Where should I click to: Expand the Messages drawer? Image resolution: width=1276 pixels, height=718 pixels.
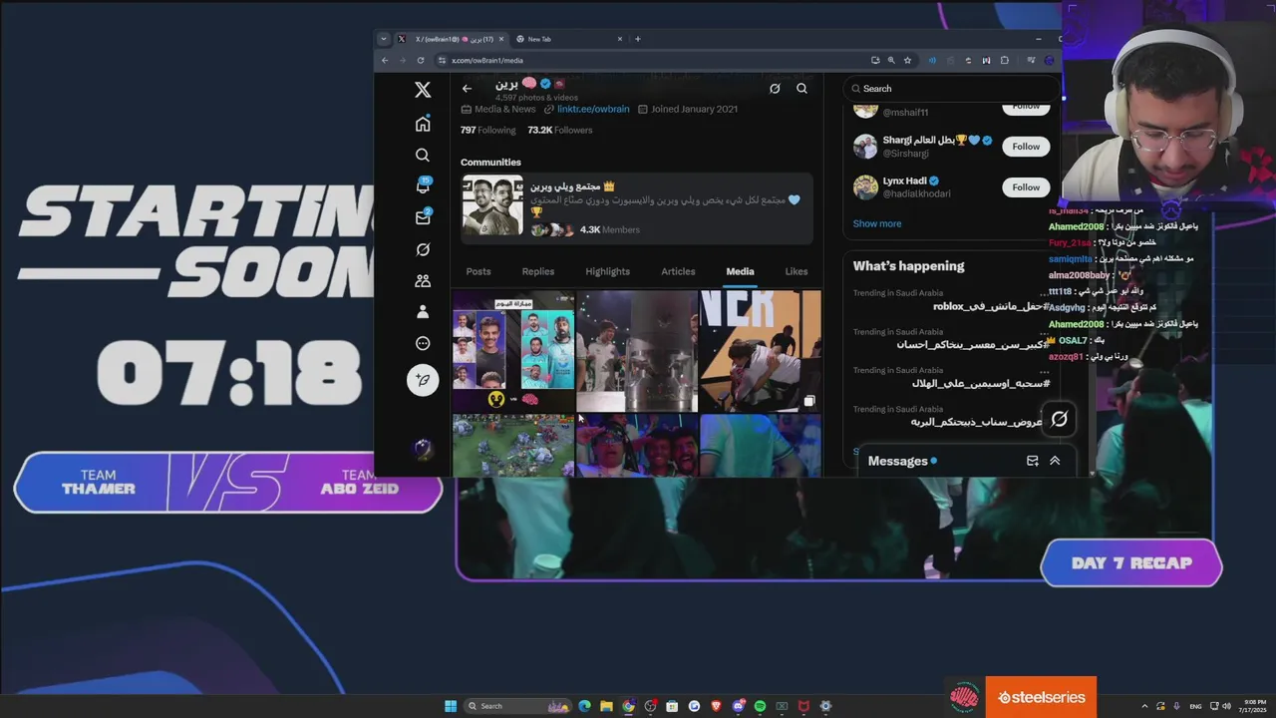1055,461
